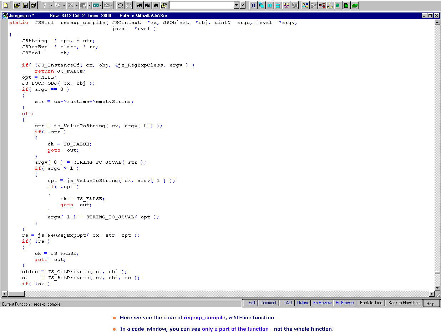441x336 pixels.
Task: Click the green document icon
Action: pos(346,5)
